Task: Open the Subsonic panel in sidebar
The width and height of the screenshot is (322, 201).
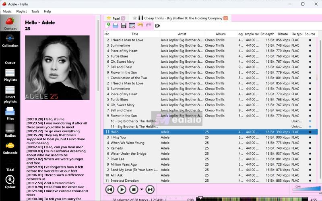Action: [x=10, y=148]
